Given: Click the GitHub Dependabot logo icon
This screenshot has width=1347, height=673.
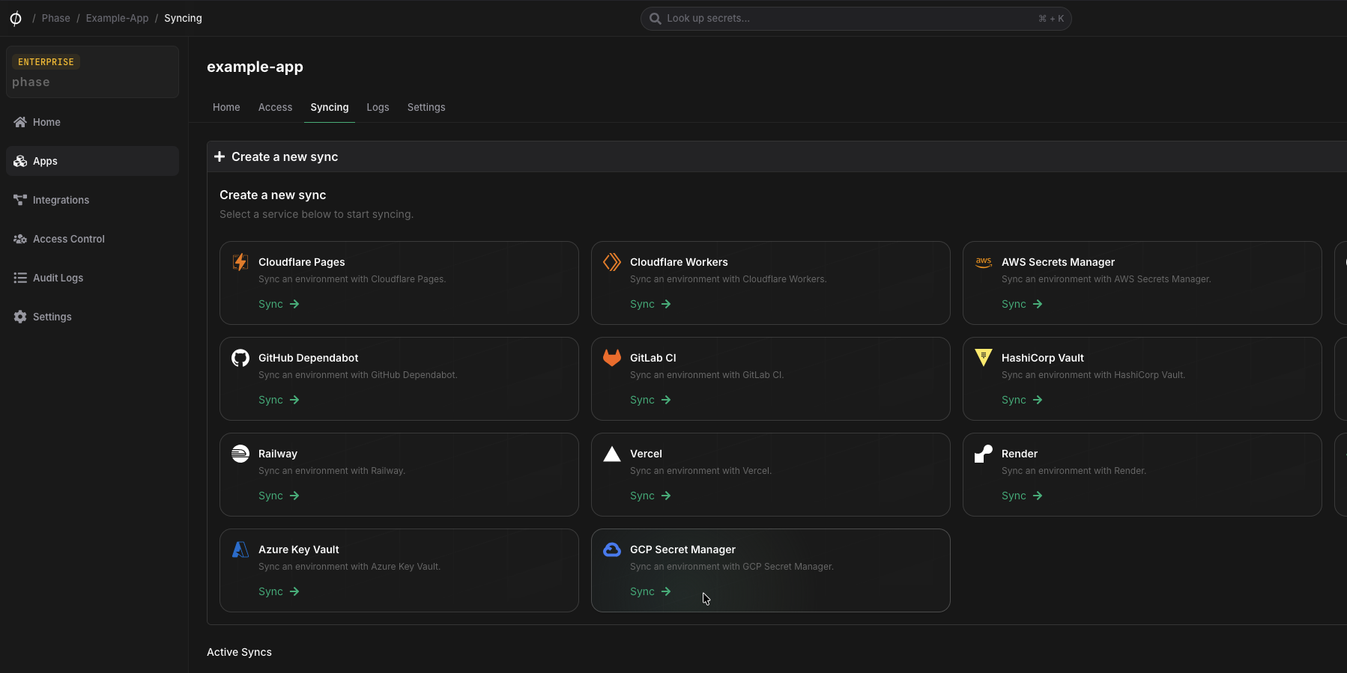Looking at the screenshot, I should click(240, 358).
